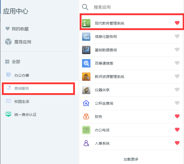Switch to the 推荐应用 section

coord(18,42)
